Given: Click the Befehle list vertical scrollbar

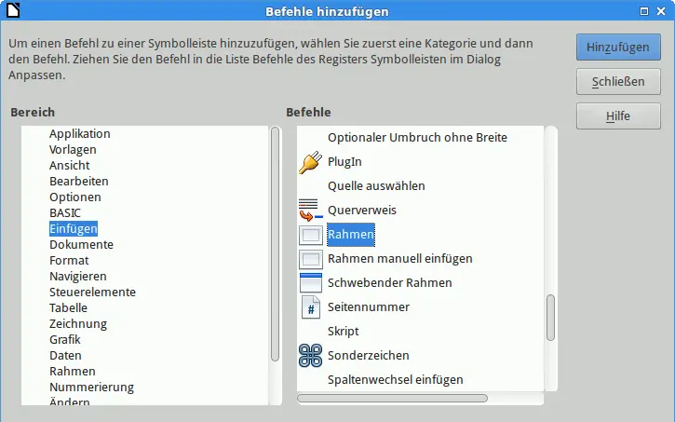Looking at the screenshot, I should (x=550, y=317).
